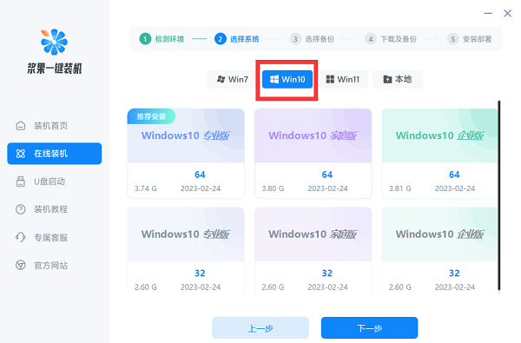This screenshot has height=343, width=521.
Task: Select Windows10 企业版 64-bit card
Action: click(x=439, y=154)
